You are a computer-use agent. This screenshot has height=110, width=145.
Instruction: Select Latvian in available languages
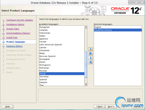tap(62, 47)
